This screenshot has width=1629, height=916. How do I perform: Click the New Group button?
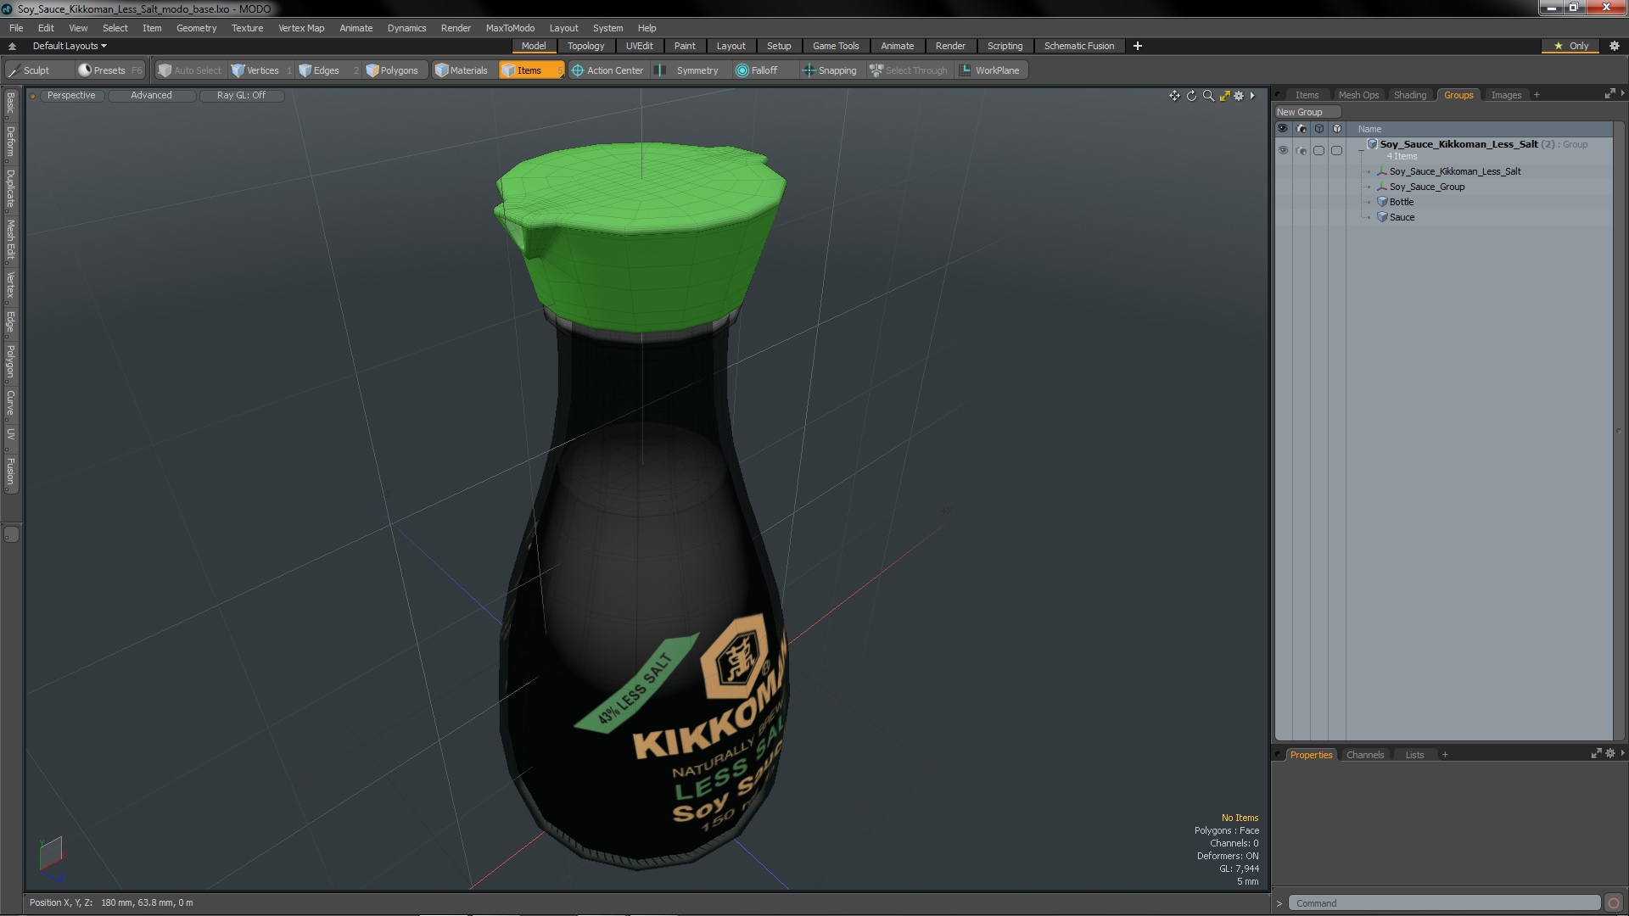tap(1307, 112)
